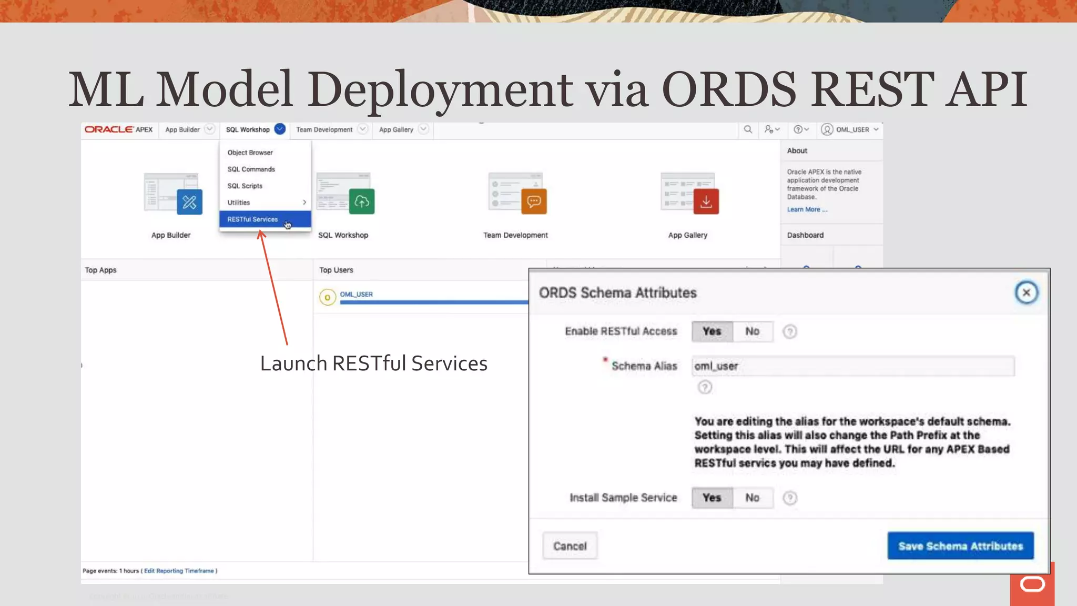Open the OML_USER account dropdown chevron

(876, 129)
